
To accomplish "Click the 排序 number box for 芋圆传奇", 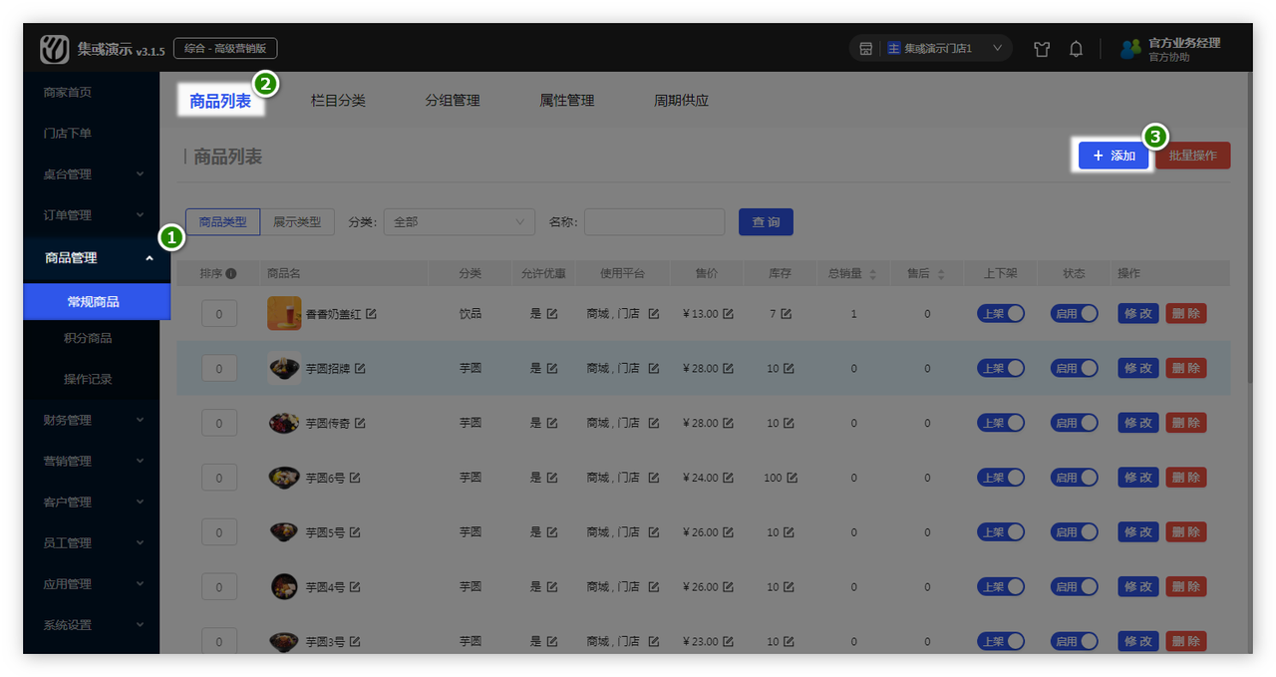I will tap(219, 424).
